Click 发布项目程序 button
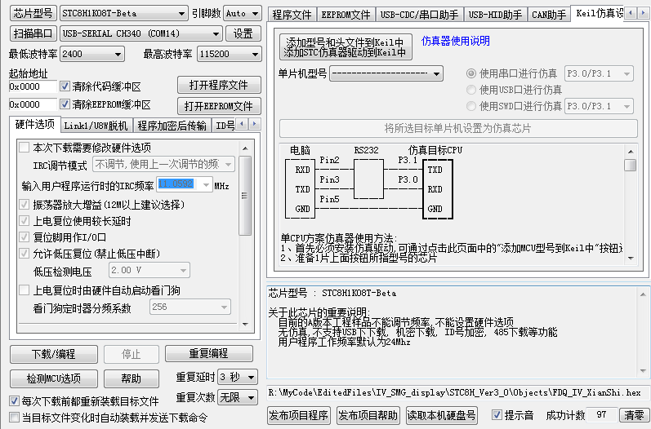The width and height of the screenshot is (651, 429). point(299,415)
